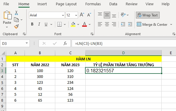
Task: Expand orientation options arrow
Action: click(x=128, y=15)
